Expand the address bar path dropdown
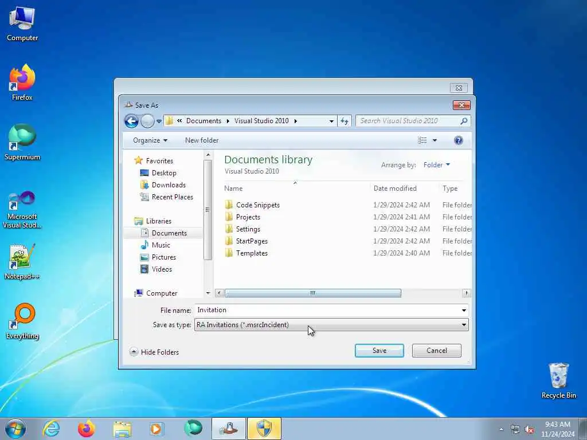This screenshot has width=587, height=440. point(331,121)
